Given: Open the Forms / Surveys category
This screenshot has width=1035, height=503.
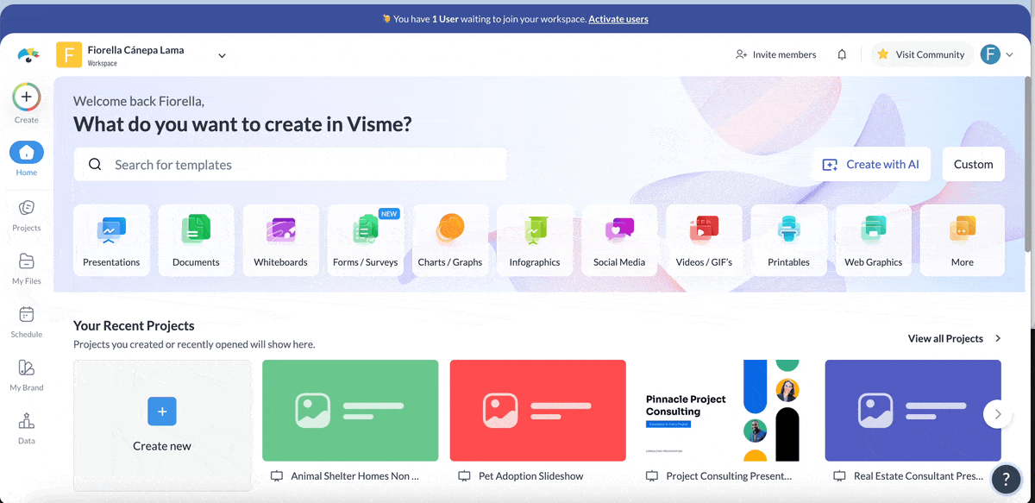Looking at the screenshot, I should click(366, 240).
